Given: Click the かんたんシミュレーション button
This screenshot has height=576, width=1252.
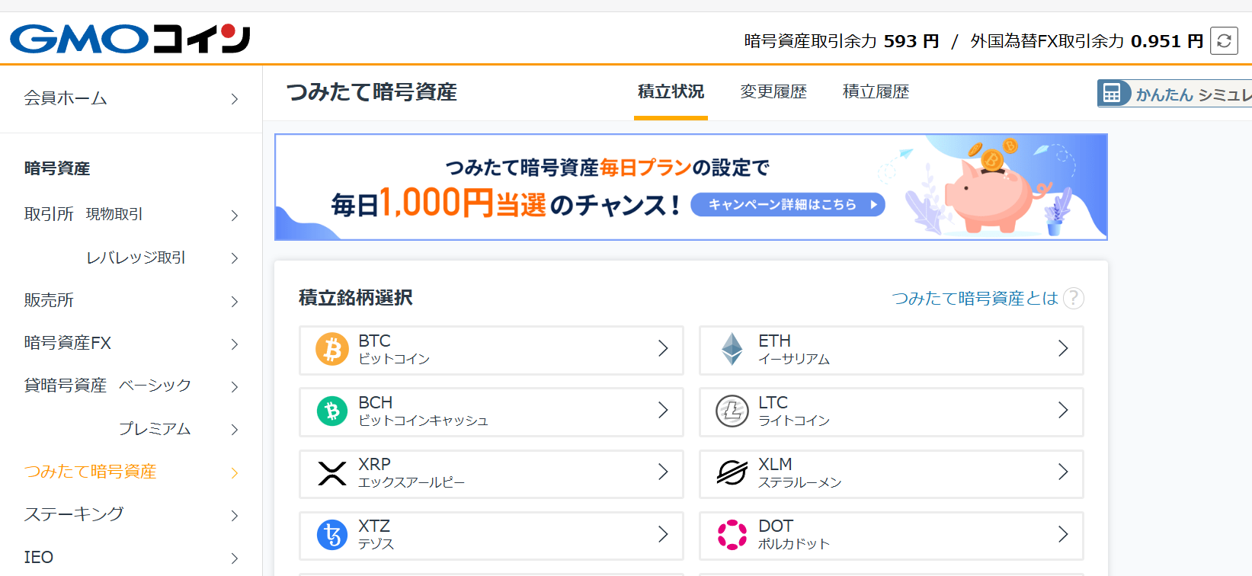Looking at the screenshot, I should tap(1174, 94).
